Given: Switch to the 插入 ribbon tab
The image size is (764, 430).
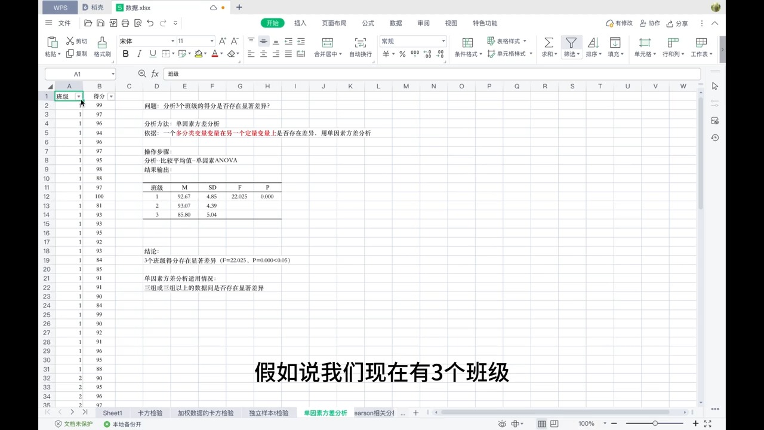Looking at the screenshot, I should pos(300,23).
